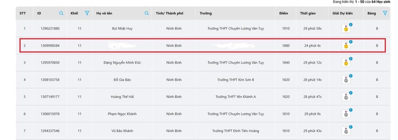The image size is (398, 140).
Task: Select the Điểm column header
Action: pos(283,14)
